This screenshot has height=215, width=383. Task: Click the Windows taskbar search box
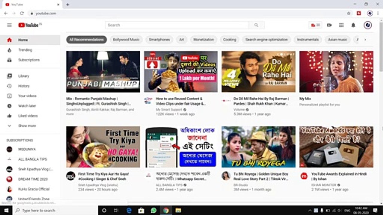(55, 210)
